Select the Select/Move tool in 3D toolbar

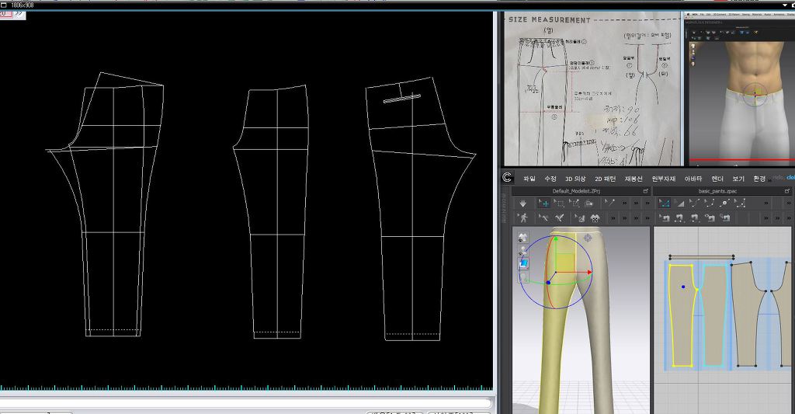pos(544,204)
